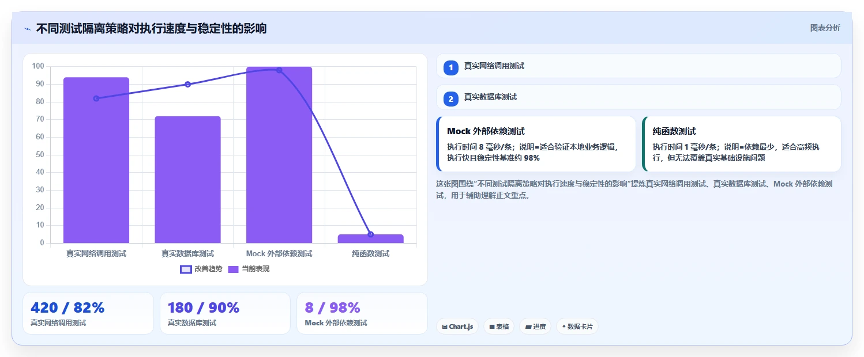Click the Chart.js tag

(x=457, y=326)
